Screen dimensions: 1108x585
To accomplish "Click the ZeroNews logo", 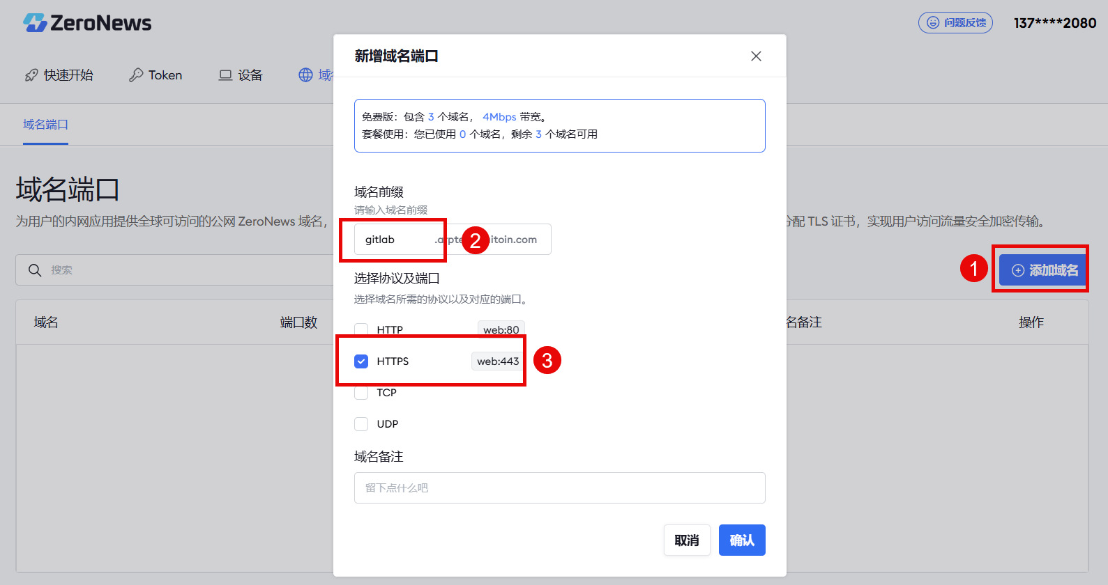I will pyautogui.click(x=87, y=23).
